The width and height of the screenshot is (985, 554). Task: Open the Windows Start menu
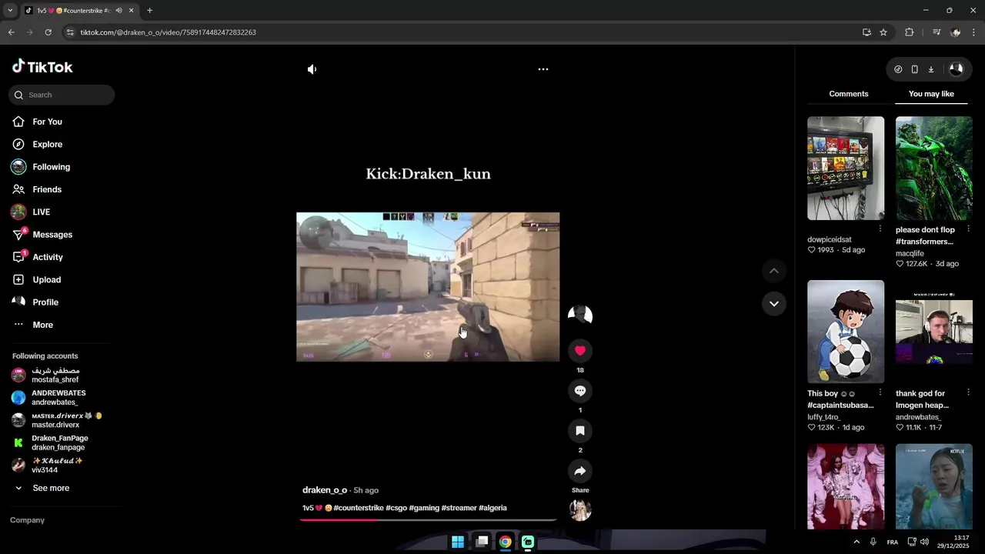[458, 542]
